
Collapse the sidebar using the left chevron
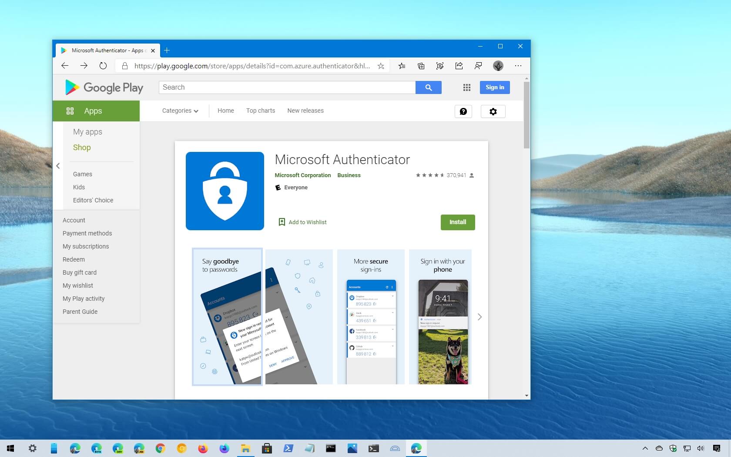[58, 166]
